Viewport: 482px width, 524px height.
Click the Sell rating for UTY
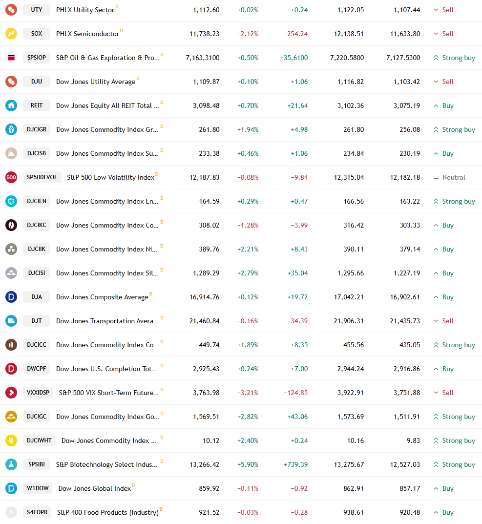pyautogui.click(x=443, y=10)
